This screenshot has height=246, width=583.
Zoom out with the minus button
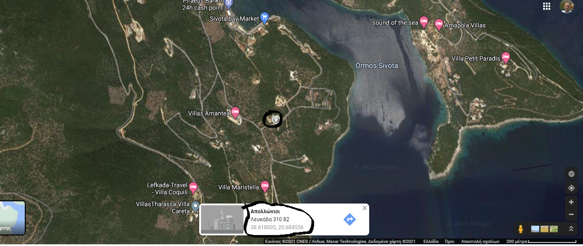click(x=571, y=215)
